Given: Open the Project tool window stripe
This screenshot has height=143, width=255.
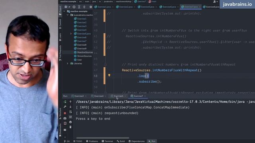Looking at the screenshot, I should click(x=60, y=11).
